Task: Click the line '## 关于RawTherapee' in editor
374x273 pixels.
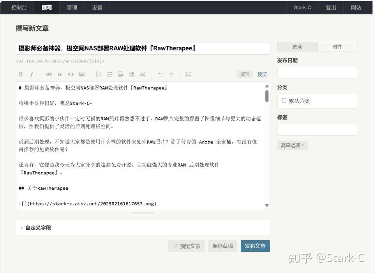Action: 43,188
